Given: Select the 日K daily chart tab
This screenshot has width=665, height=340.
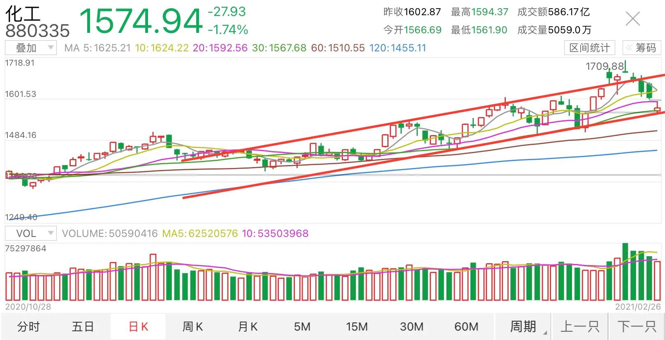Looking at the screenshot, I should pos(138,327).
